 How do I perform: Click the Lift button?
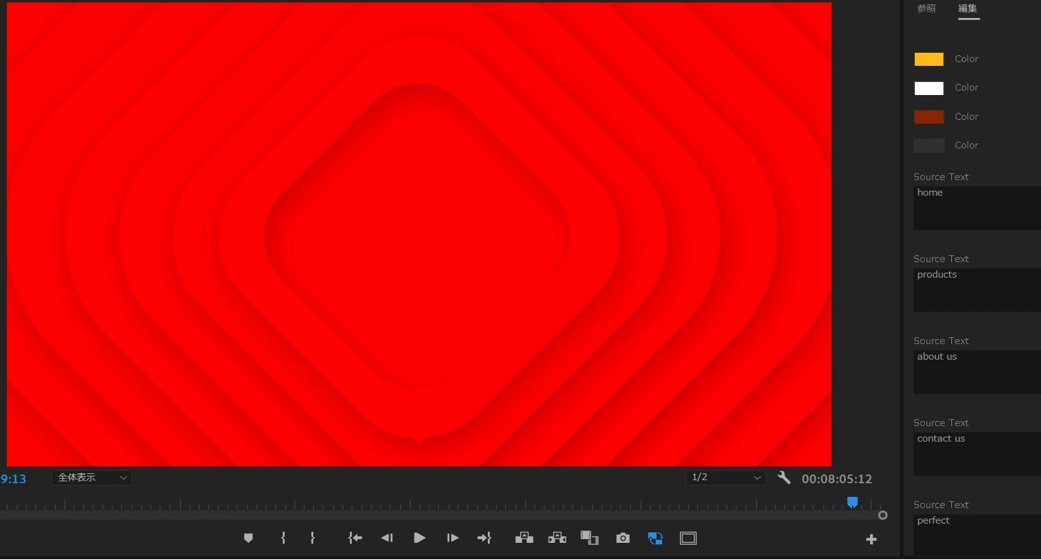click(x=524, y=538)
